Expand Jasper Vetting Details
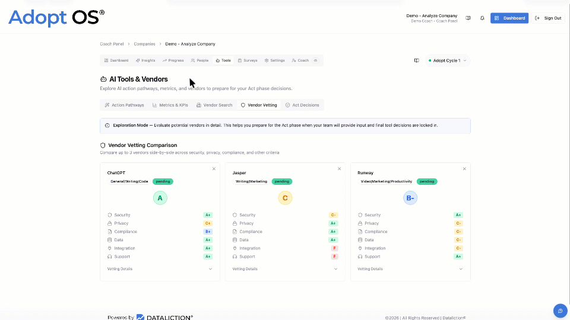Viewport: 570px width, 320px height. [285, 269]
